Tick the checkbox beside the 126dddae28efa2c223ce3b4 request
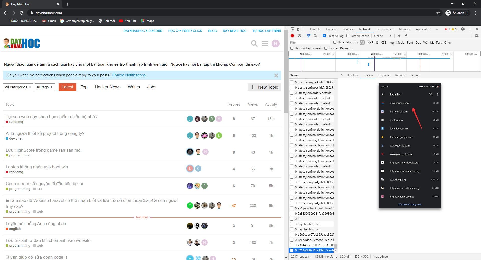Viewport: 481px width, 260px height. (292, 240)
